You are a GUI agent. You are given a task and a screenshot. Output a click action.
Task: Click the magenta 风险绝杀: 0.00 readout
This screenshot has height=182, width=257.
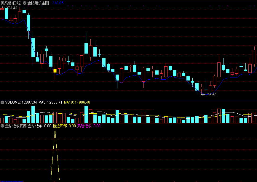pyautogui.click(x=89, y=126)
